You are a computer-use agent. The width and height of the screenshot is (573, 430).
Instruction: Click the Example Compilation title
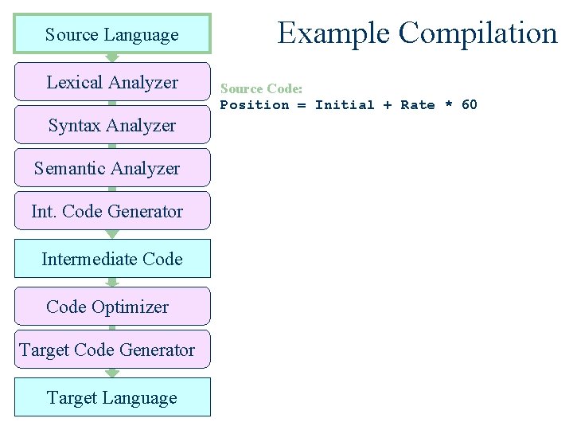[x=417, y=33]
